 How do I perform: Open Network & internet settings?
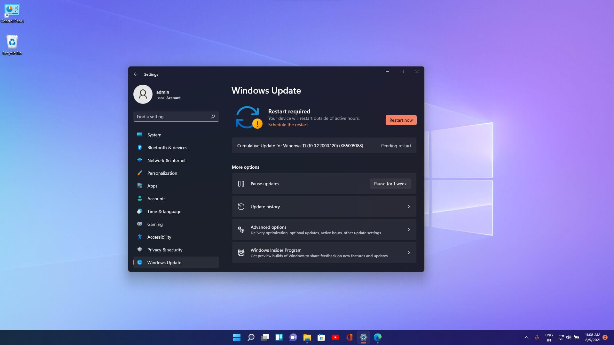coord(166,160)
